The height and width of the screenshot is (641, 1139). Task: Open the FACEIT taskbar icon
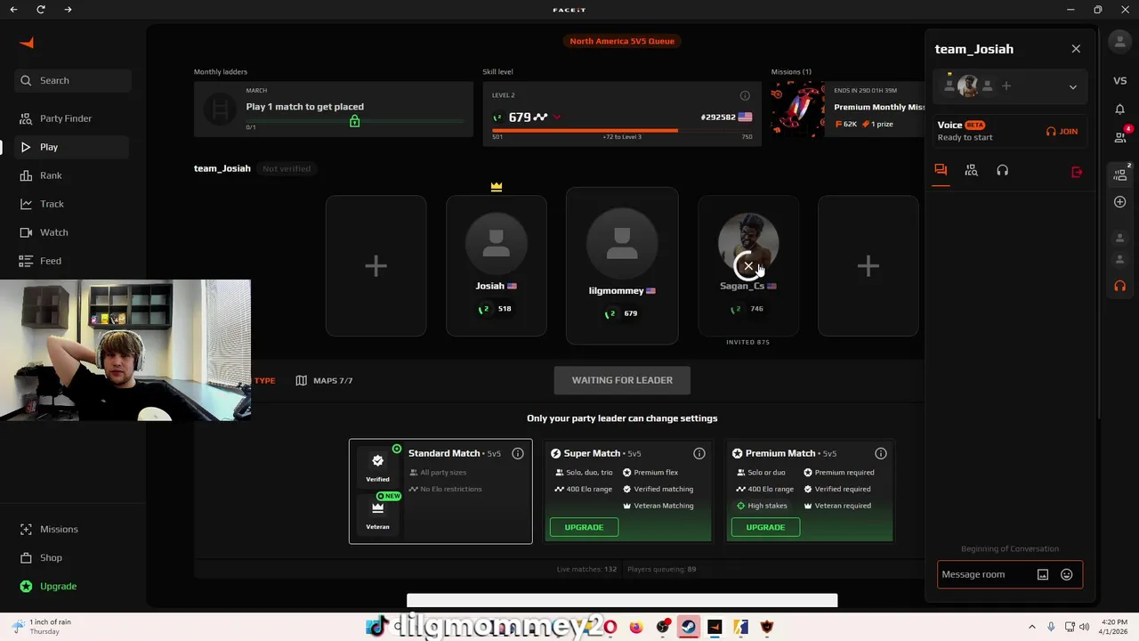point(715,627)
